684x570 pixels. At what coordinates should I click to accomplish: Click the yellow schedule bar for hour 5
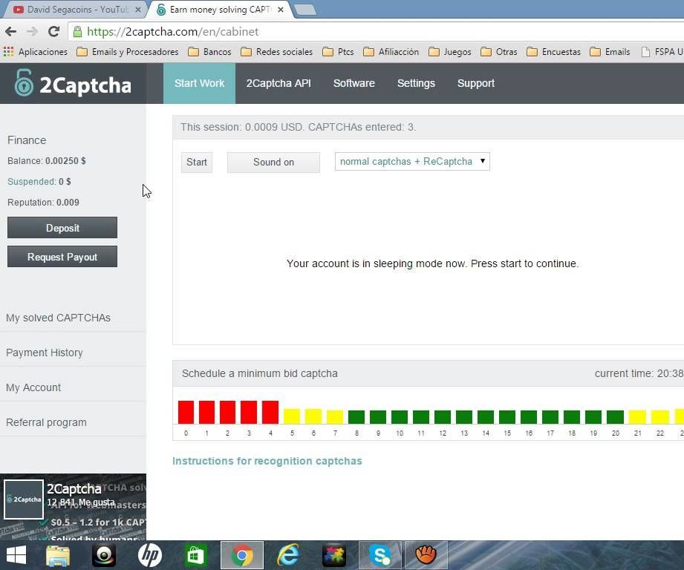(x=292, y=416)
